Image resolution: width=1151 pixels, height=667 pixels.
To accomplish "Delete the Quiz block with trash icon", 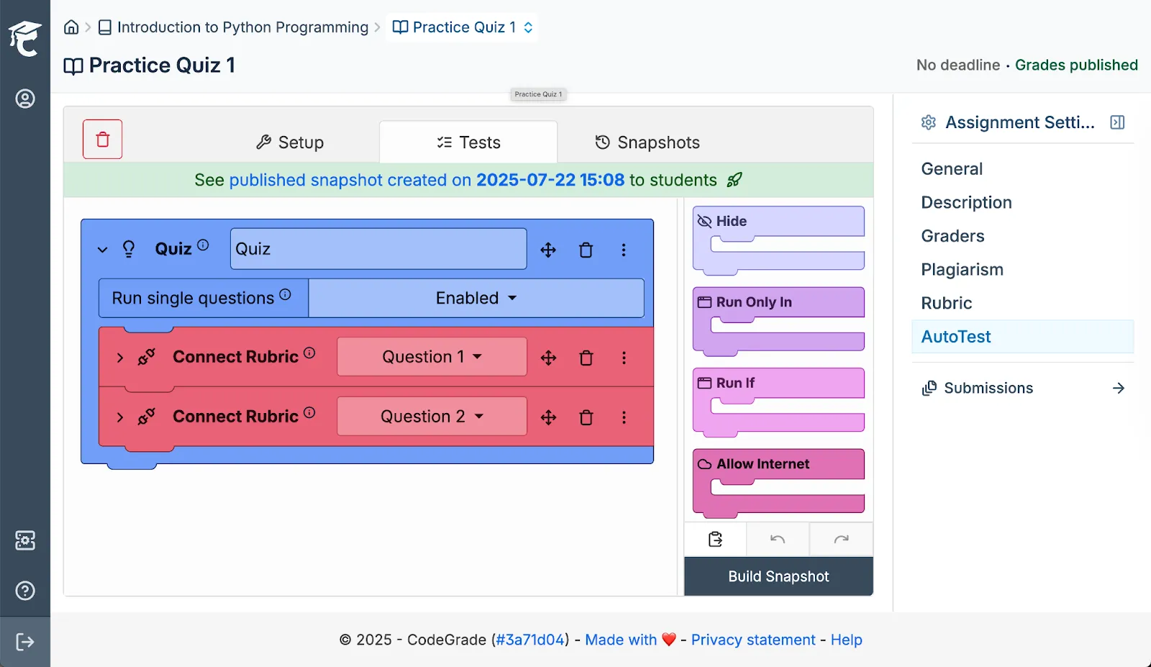I will point(586,250).
